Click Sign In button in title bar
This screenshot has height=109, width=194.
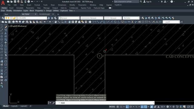point(147,2)
